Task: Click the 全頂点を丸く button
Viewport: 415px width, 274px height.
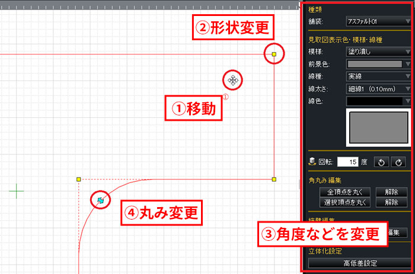Action: (345, 192)
